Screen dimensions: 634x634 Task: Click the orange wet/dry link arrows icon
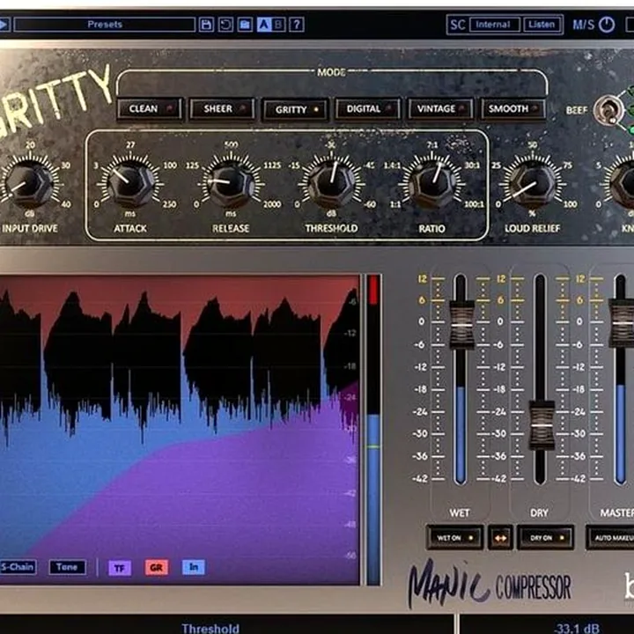coord(500,538)
